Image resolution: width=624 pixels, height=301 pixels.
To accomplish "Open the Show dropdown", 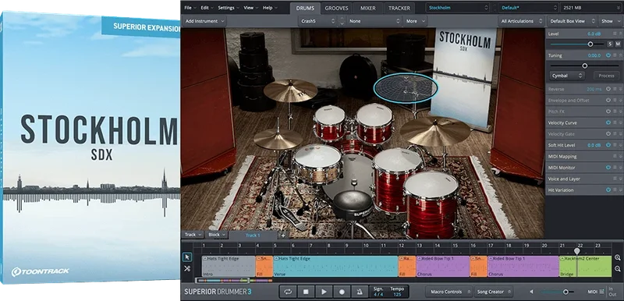I will click(x=610, y=21).
